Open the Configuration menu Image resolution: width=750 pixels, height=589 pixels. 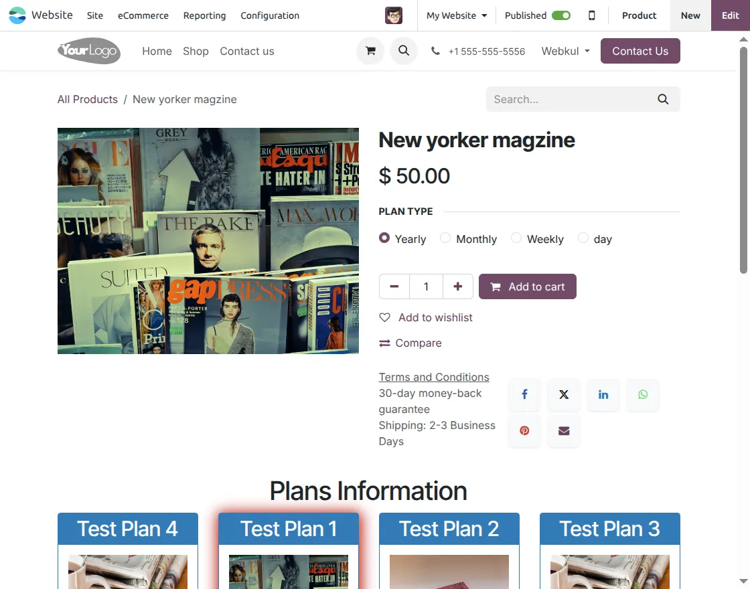click(x=269, y=15)
